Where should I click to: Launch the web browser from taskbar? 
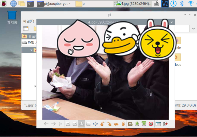tap(13, 4)
